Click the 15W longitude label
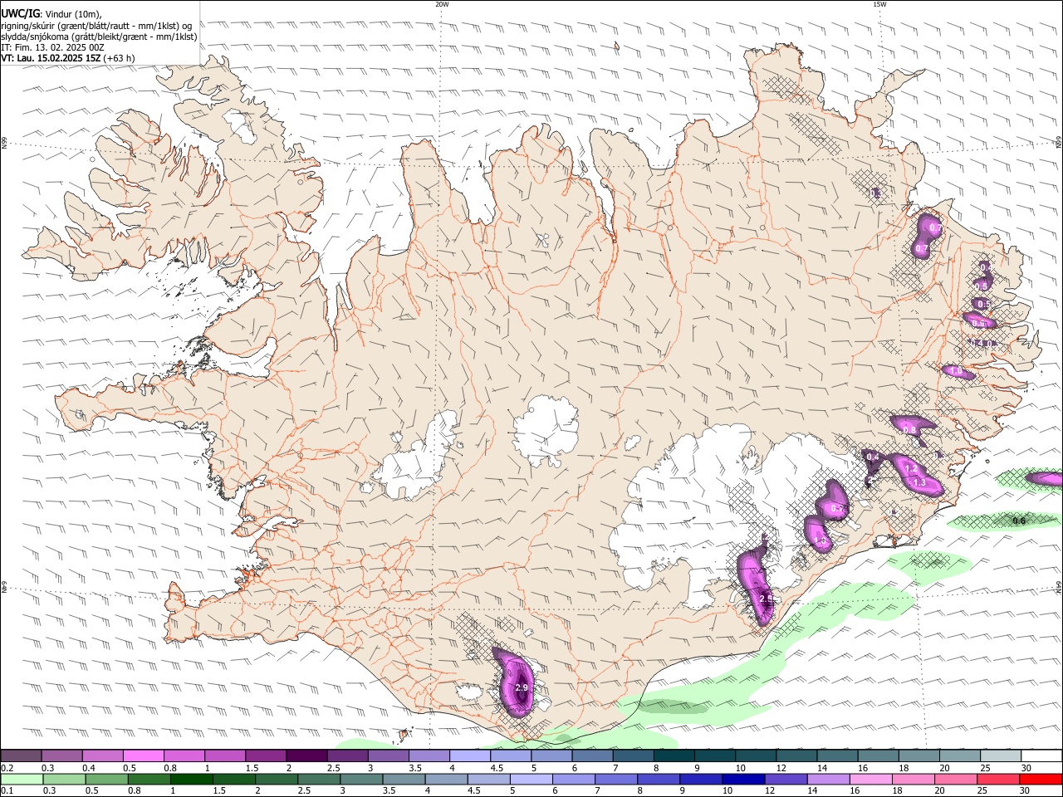 tap(879, 4)
